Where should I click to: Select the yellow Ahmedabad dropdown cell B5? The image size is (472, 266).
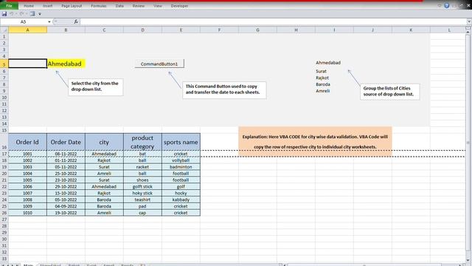coord(66,64)
